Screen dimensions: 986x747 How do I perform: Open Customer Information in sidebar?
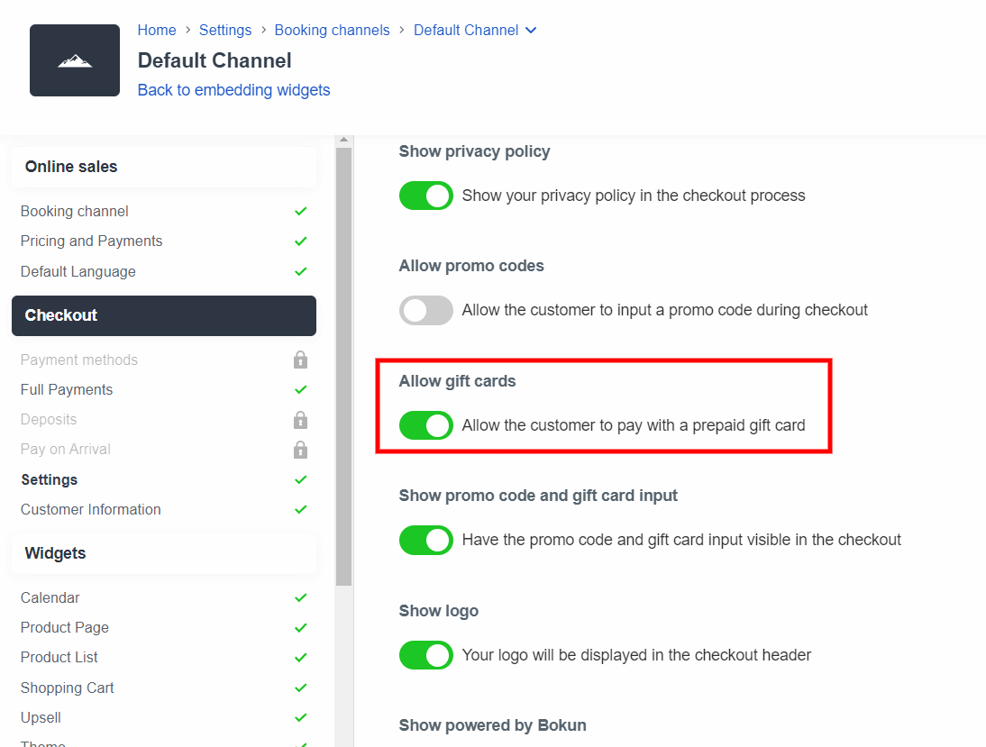90,509
